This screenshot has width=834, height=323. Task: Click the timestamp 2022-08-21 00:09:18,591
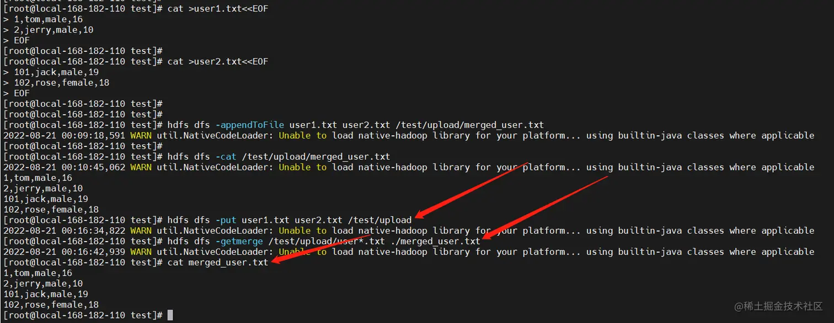tap(65, 135)
